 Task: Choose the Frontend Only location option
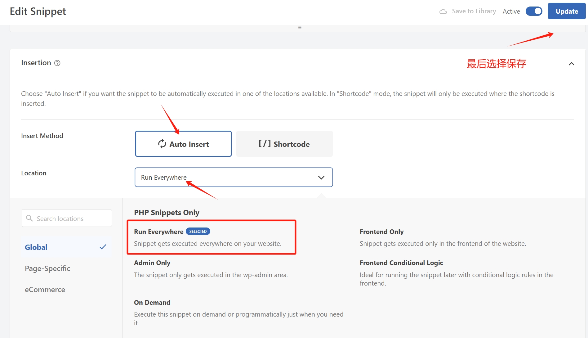443,237
